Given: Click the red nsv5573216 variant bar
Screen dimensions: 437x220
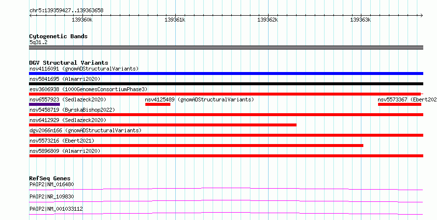Looking at the screenshot, I should point(196,146).
